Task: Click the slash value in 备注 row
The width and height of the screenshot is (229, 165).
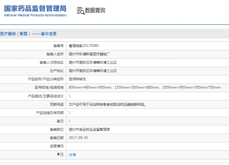Action: [x=69, y=121]
